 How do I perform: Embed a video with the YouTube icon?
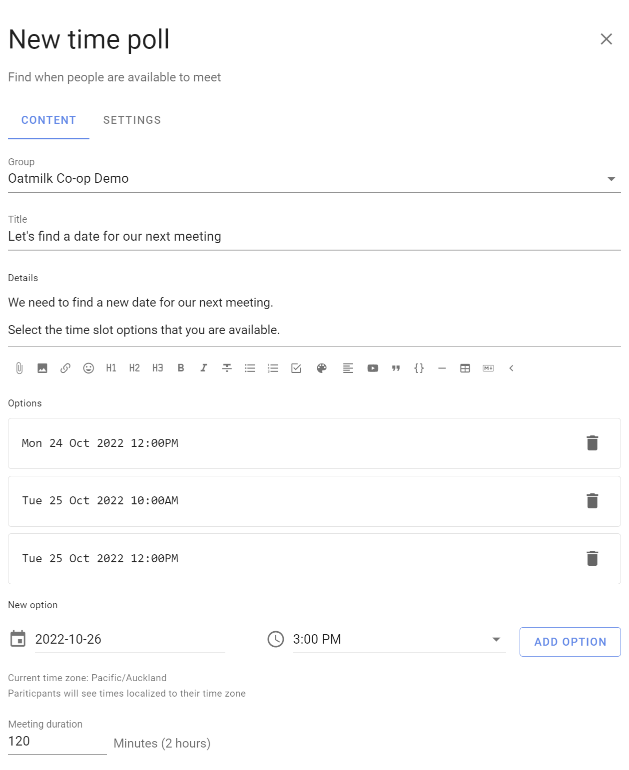(x=373, y=368)
